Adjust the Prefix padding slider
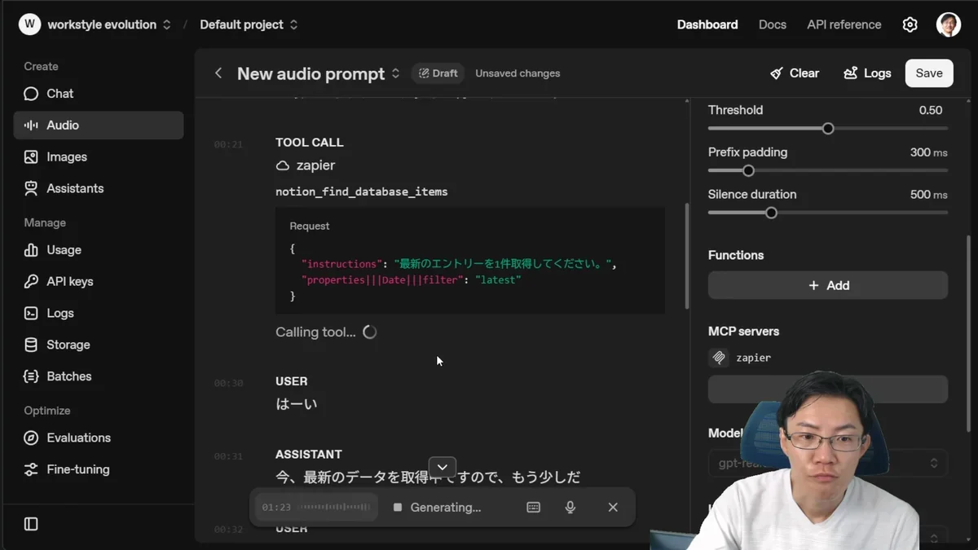This screenshot has width=978, height=550. [748, 171]
